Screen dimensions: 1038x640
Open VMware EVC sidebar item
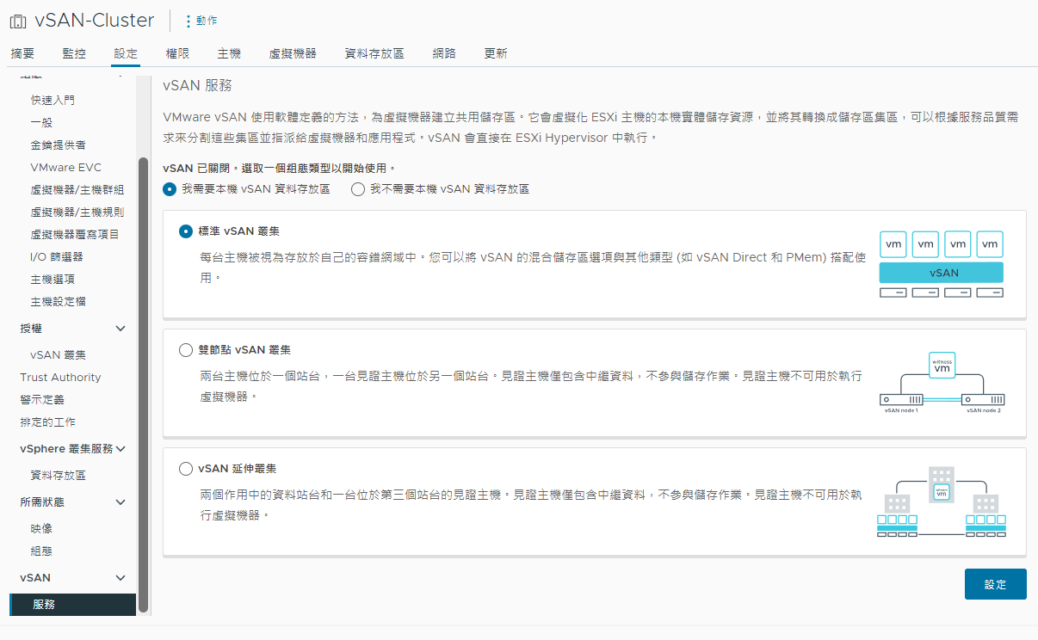click(x=65, y=168)
